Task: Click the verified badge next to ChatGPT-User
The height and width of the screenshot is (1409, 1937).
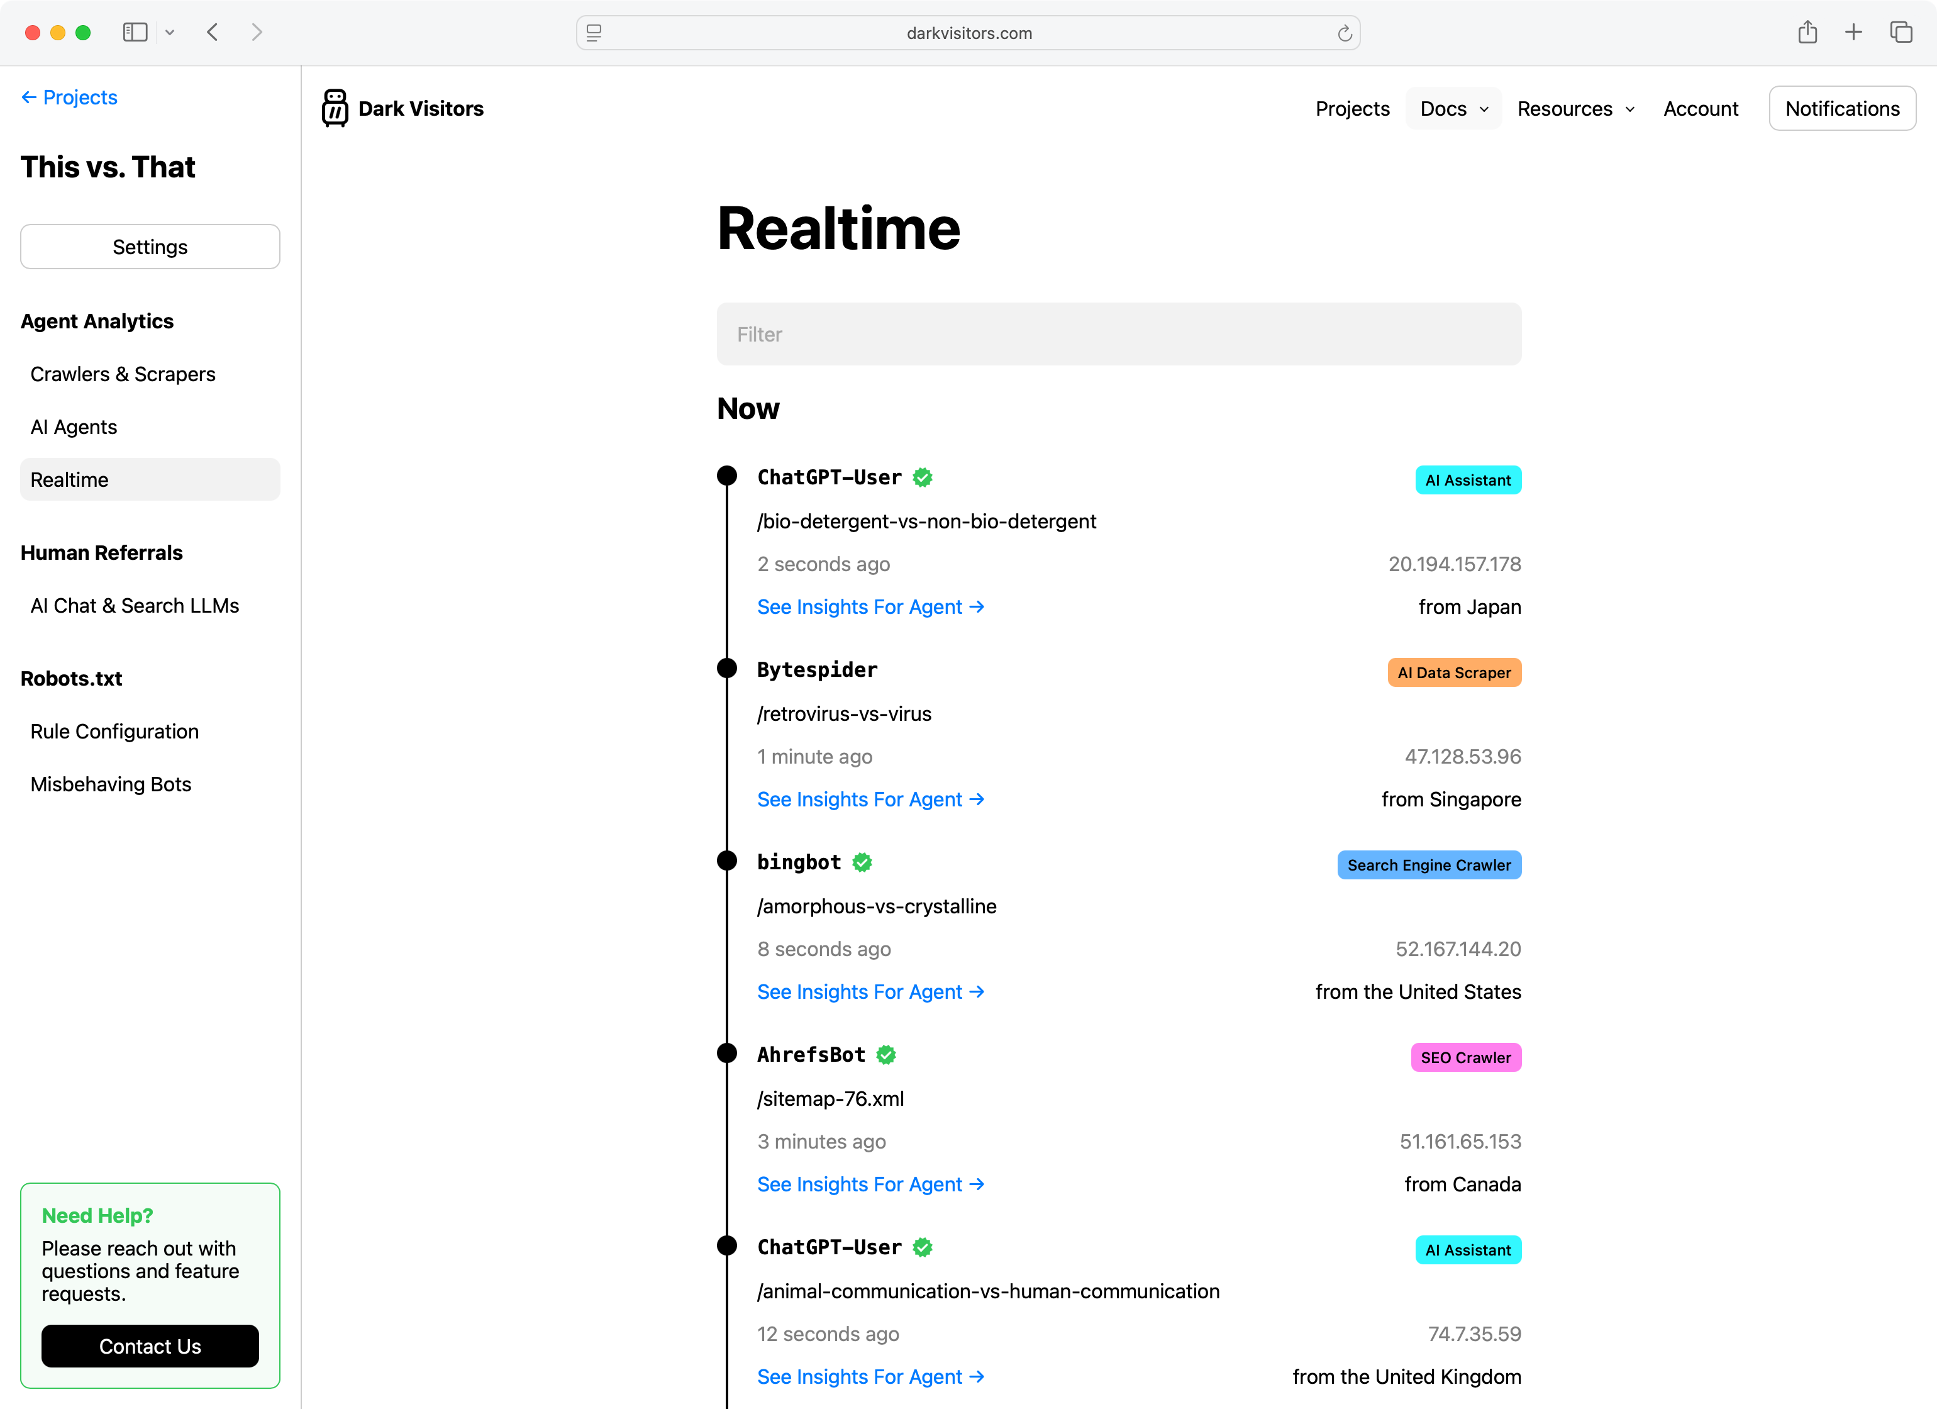Action: coord(923,477)
